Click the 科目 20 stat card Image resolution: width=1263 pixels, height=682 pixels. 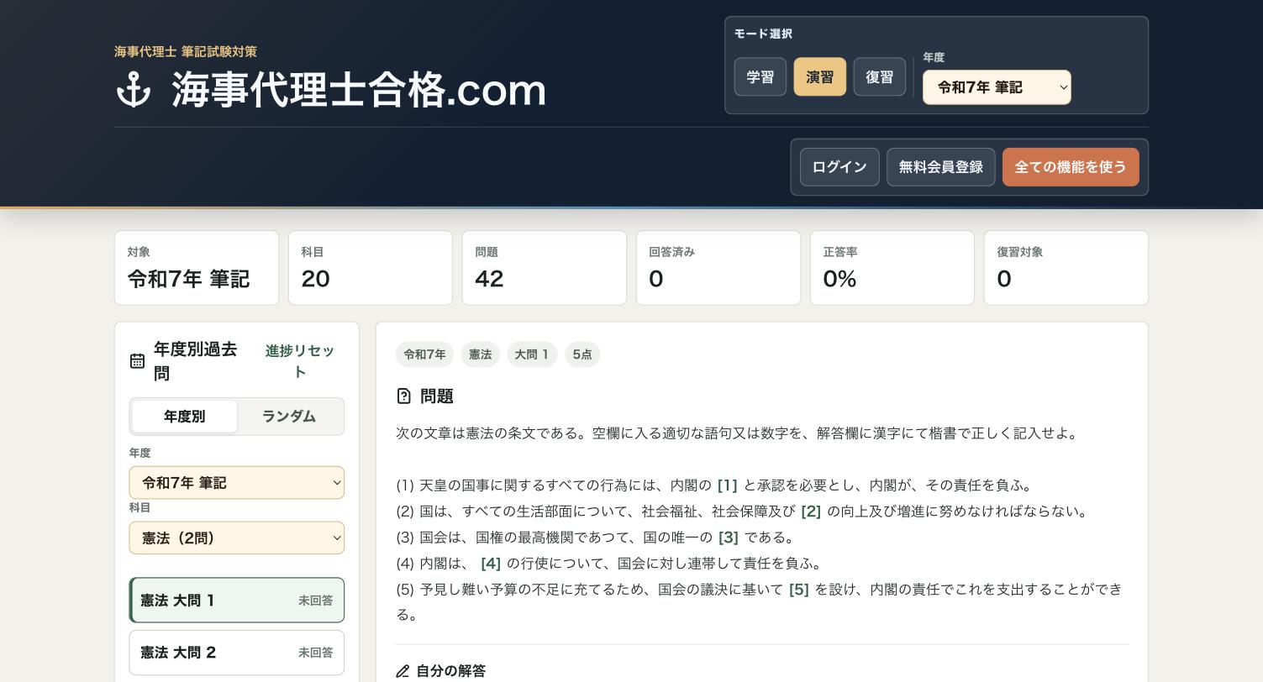pos(371,268)
